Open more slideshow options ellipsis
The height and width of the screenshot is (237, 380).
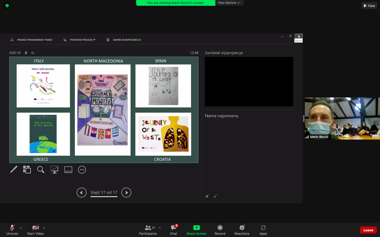click(82, 170)
